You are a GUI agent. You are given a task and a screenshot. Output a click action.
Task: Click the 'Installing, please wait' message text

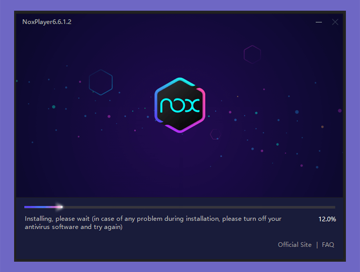[x=57, y=219]
